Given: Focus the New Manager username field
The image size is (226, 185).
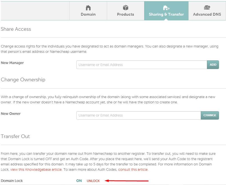Looking at the screenshot, I should point(141,65).
